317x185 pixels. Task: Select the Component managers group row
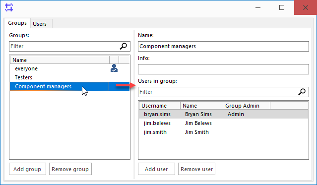70,86
